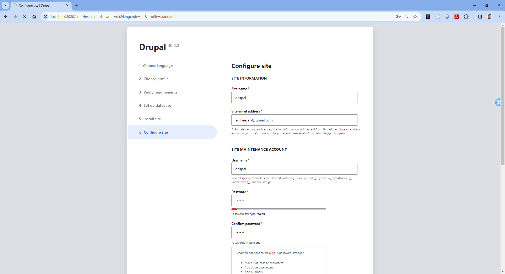
Task: Open a new tab with plus button
Action: (77, 5)
